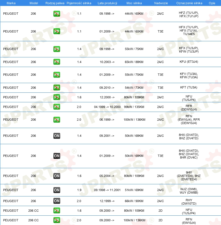
Task: Select the 8HX (DV4TD), 8HZ (DV4TD), 8HR (DV4C) cell
Action: [189, 154]
